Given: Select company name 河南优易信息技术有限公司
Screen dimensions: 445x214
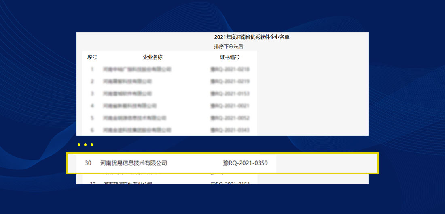Looking at the screenshot, I should pos(133,163).
